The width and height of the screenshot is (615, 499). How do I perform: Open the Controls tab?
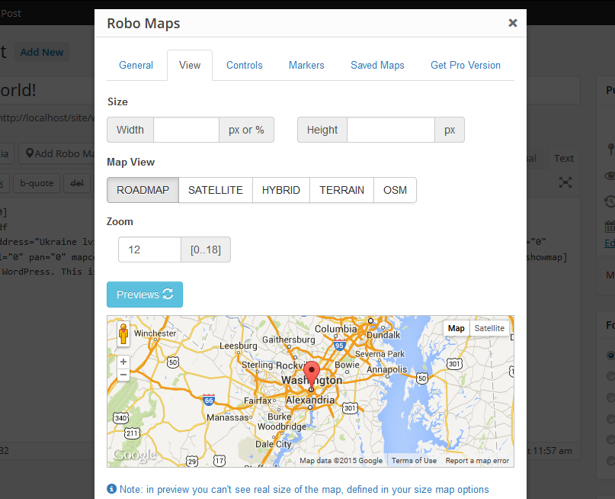[245, 65]
